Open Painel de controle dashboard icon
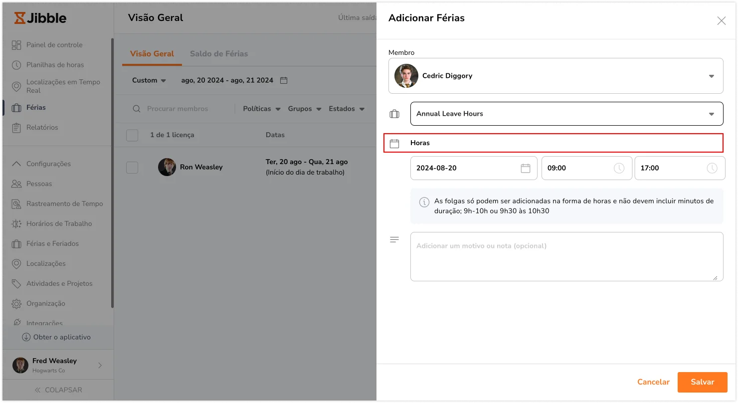 16,45
